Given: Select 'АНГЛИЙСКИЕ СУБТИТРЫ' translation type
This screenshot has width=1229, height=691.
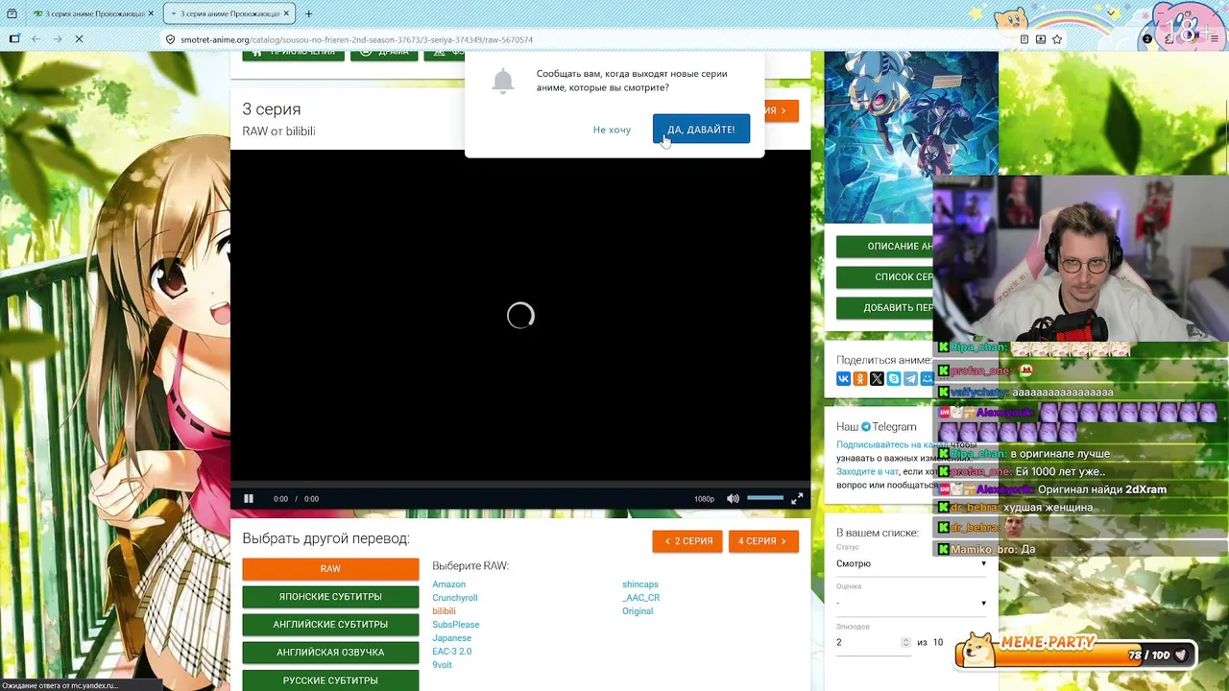Looking at the screenshot, I should 330,625.
